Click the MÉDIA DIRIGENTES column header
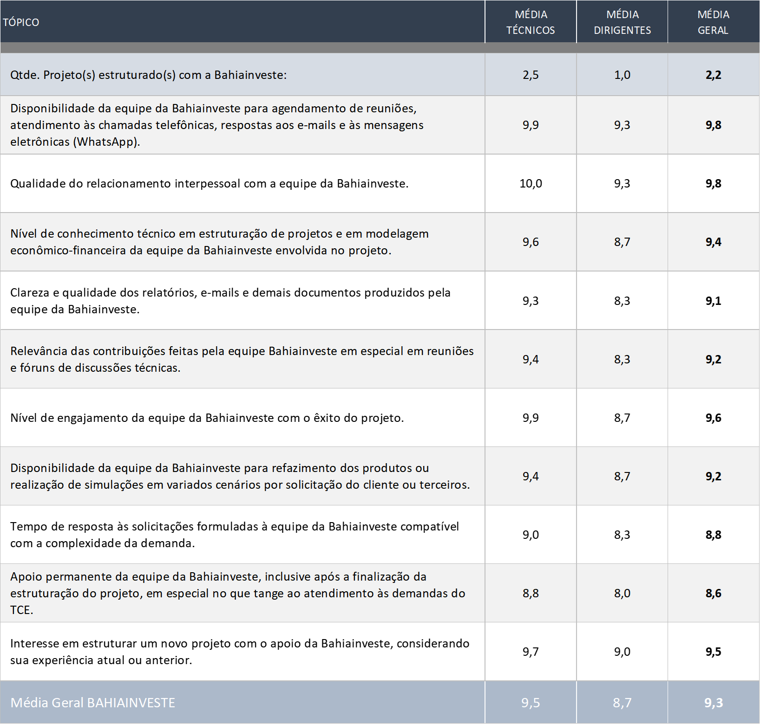 [622, 22]
